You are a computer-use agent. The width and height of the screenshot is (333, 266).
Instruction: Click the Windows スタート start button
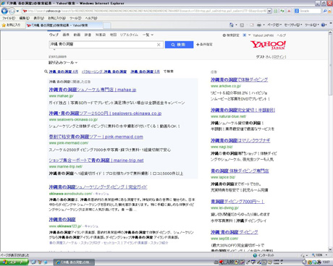coord(14,262)
